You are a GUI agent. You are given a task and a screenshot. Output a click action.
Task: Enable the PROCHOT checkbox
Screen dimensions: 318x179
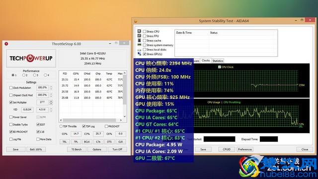click(x=106, y=126)
